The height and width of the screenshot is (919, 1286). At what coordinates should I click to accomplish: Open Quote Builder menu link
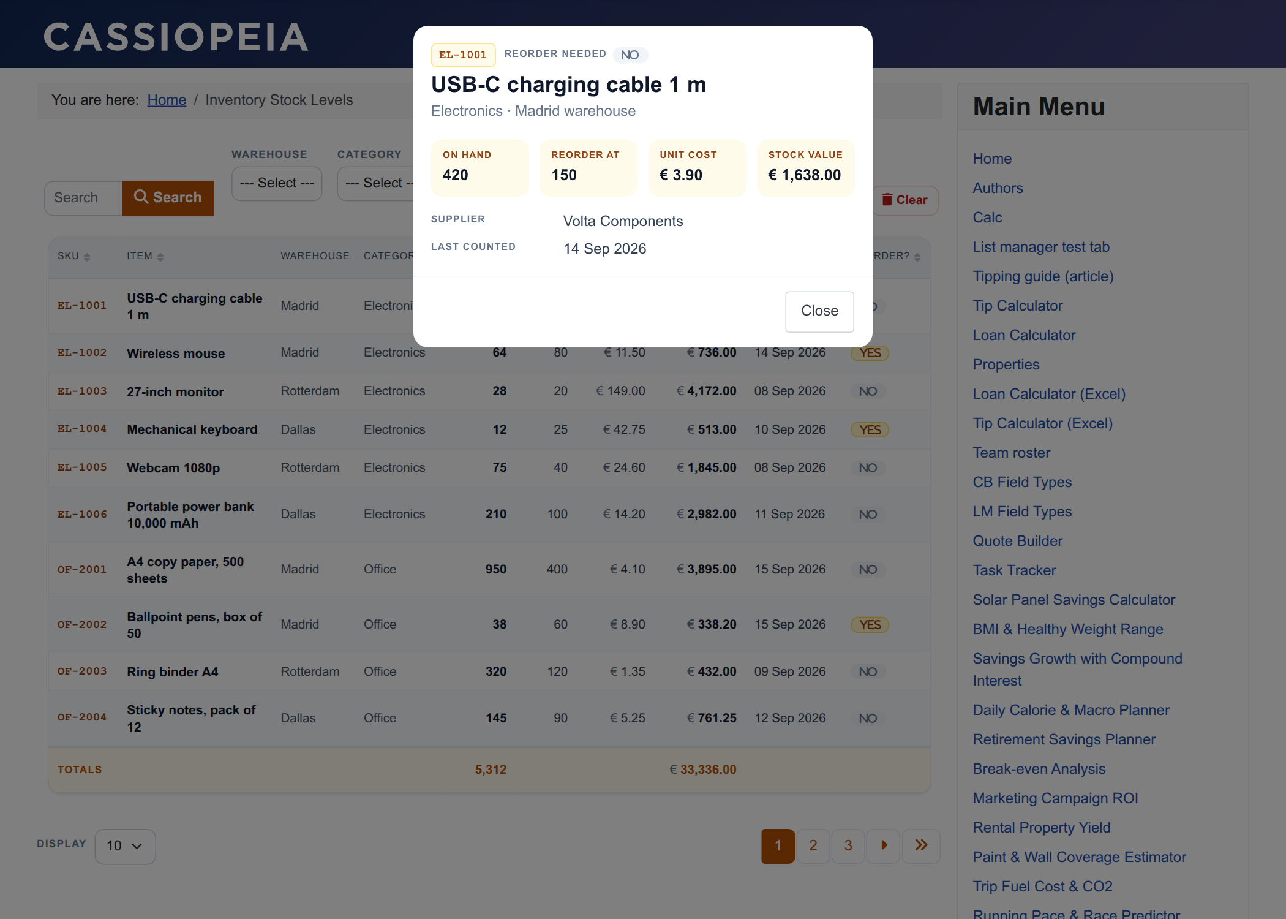[1018, 541]
